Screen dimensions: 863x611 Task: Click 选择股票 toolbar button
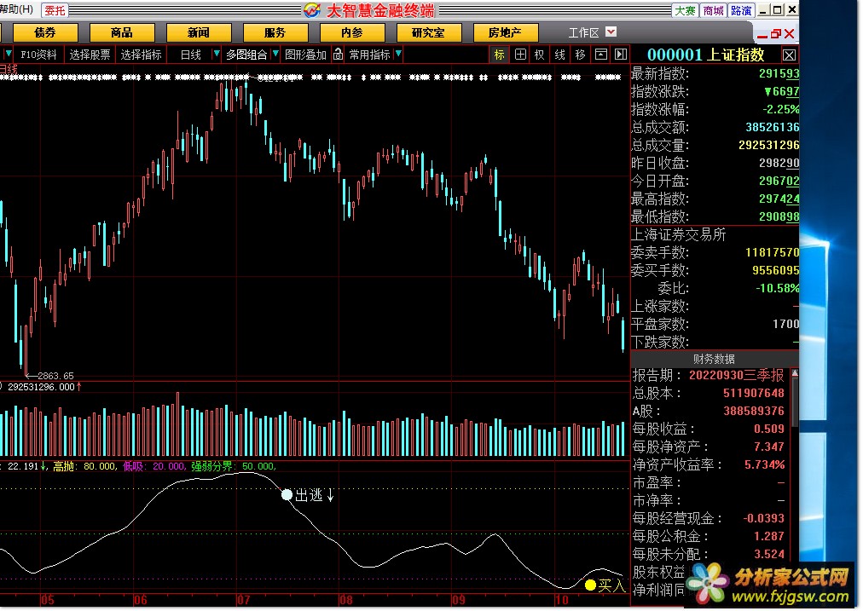click(x=90, y=55)
